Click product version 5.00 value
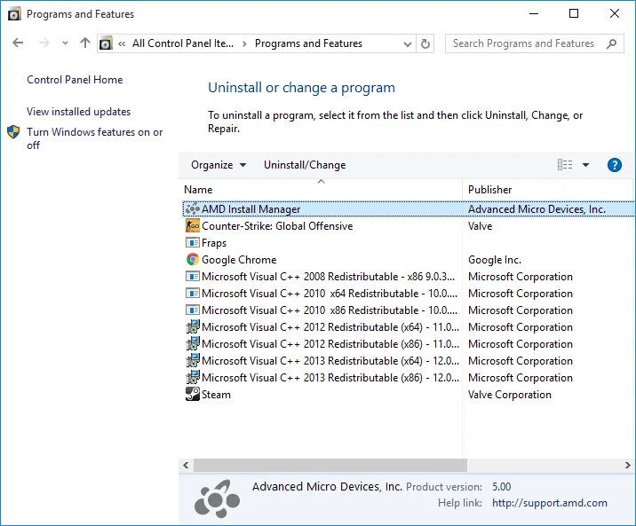The width and height of the screenshot is (636, 526). (x=501, y=487)
